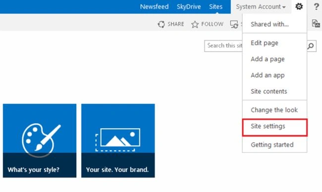The image size is (322, 192).
Task: Click the focus on content icon
Action: pos(316,24)
